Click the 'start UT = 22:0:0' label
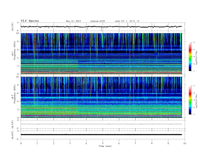 pos(127,21)
